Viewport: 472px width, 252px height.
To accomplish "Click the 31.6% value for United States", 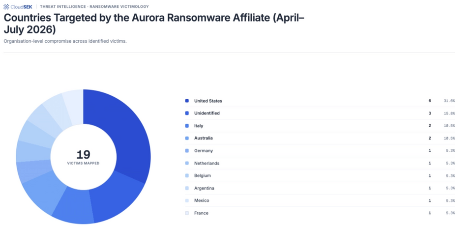I will [x=449, y=101].
